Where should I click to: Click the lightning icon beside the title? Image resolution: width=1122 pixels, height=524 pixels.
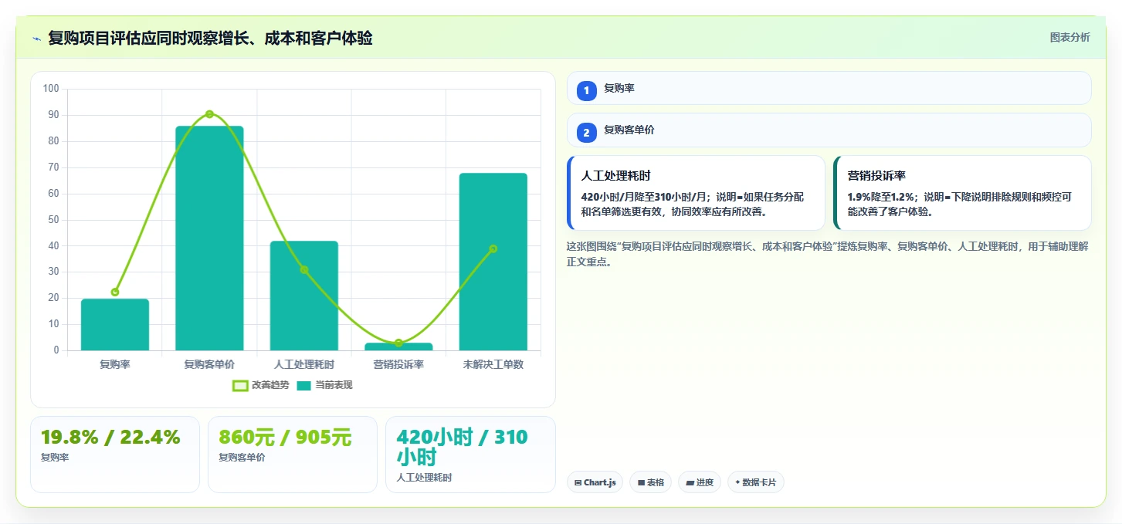click(36, 38)
